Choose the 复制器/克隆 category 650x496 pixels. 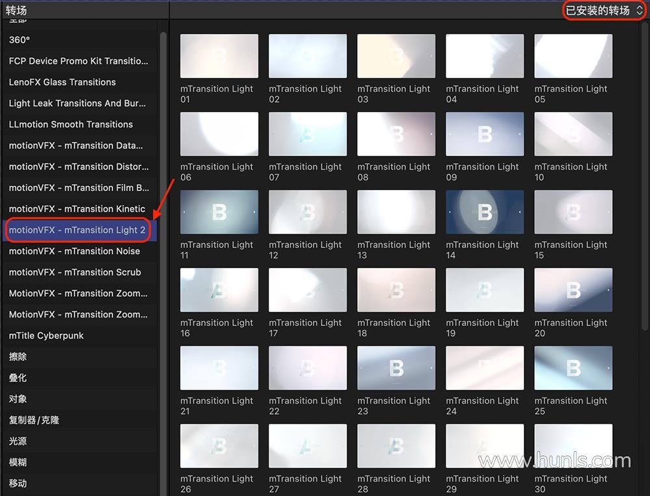point(79,420)
